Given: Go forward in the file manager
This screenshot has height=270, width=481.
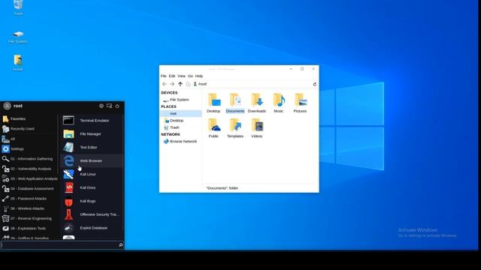Looking at the screenshot, I should point(172,84).
